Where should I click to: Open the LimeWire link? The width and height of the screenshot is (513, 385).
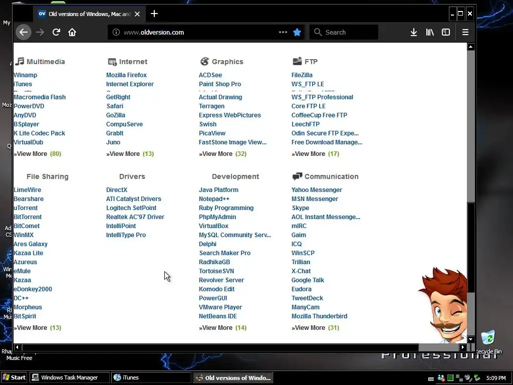tap(27, 190)
